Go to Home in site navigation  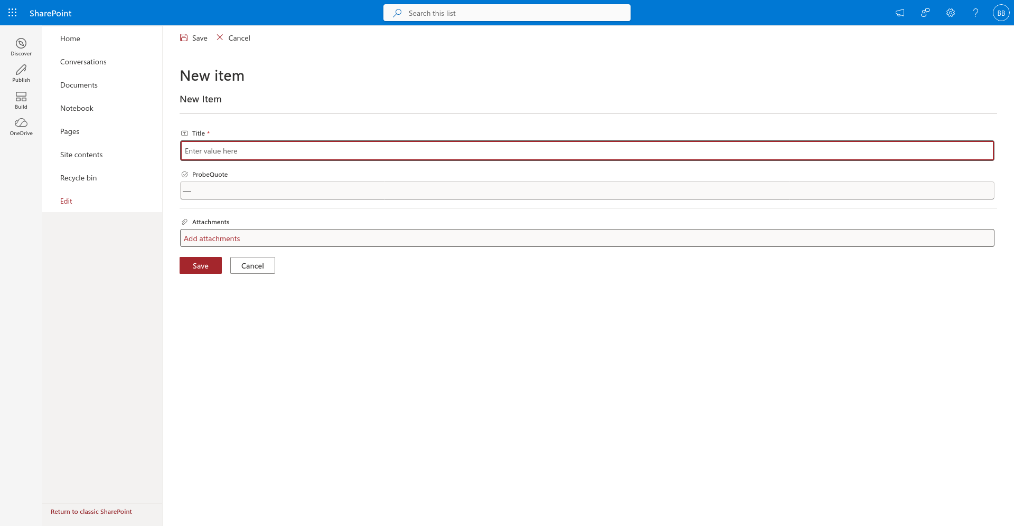click(70, 39)
